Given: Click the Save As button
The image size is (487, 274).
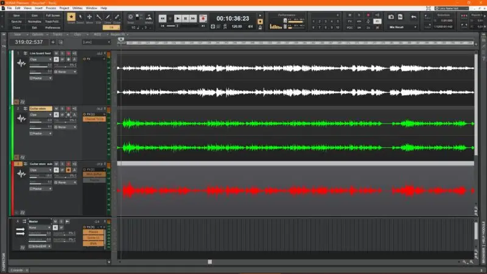Looking at the screenshot, I should point(16,21).
